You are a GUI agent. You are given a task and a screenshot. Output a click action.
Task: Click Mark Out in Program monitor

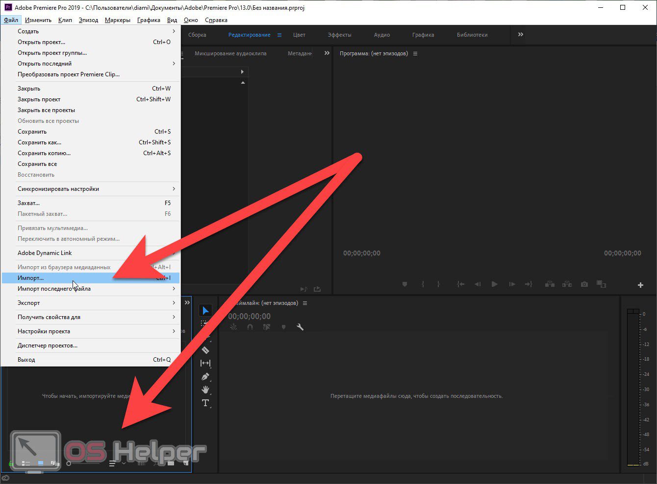[x=438, y=284]
